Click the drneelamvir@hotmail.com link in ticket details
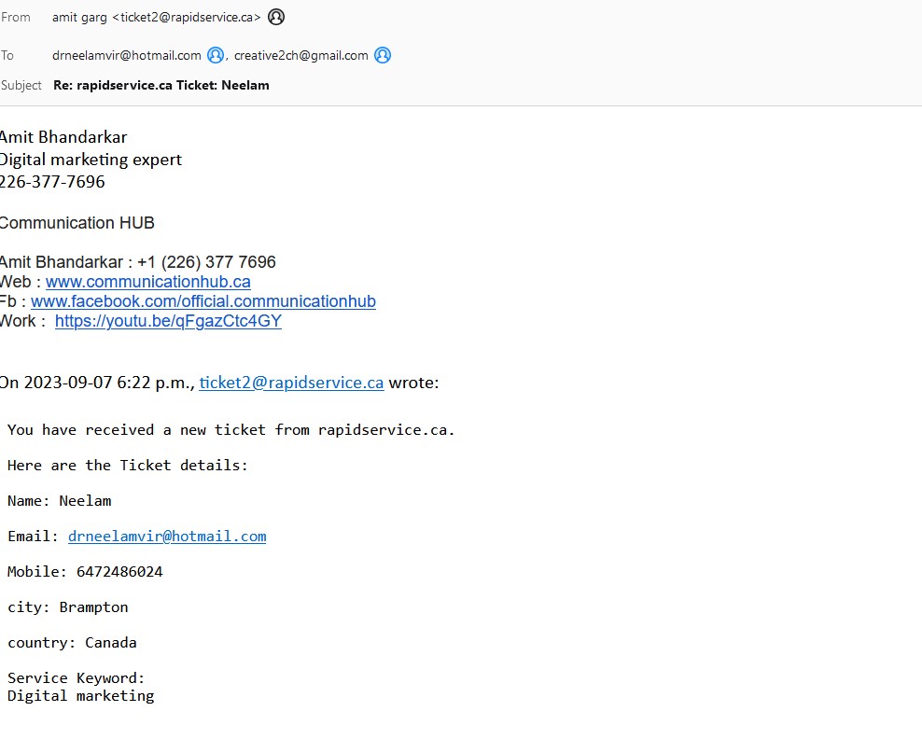922x739 pixels. [x=167, y=537]
